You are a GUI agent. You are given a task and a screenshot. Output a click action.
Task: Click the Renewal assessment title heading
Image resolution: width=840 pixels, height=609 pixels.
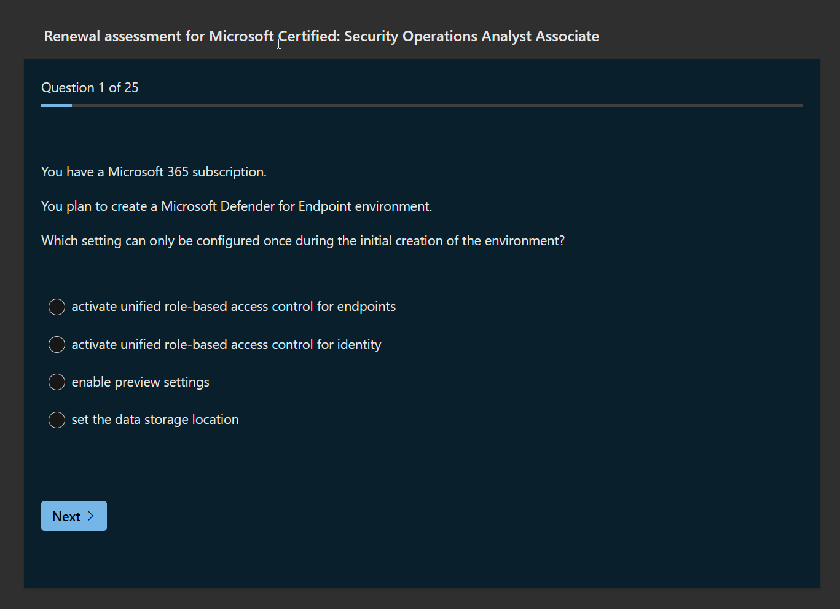click(321, 36)
